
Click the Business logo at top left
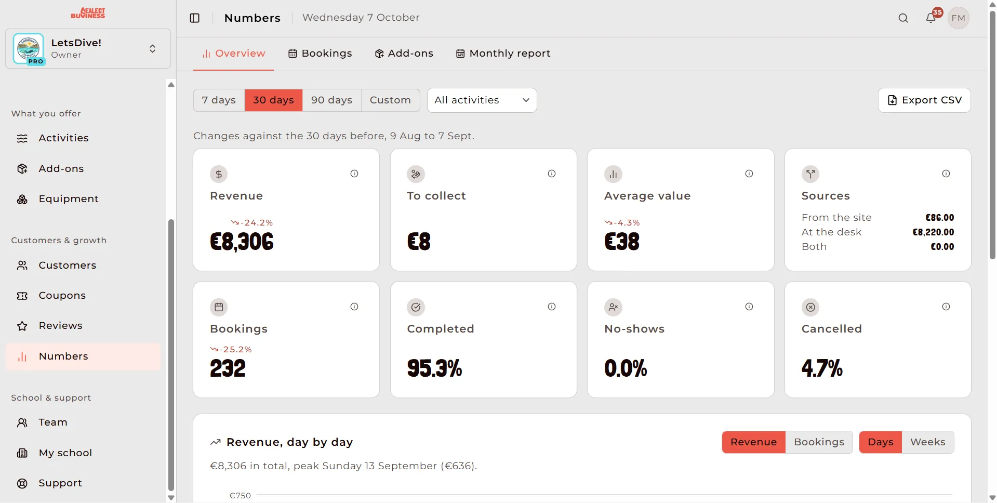tap(88, 13)
